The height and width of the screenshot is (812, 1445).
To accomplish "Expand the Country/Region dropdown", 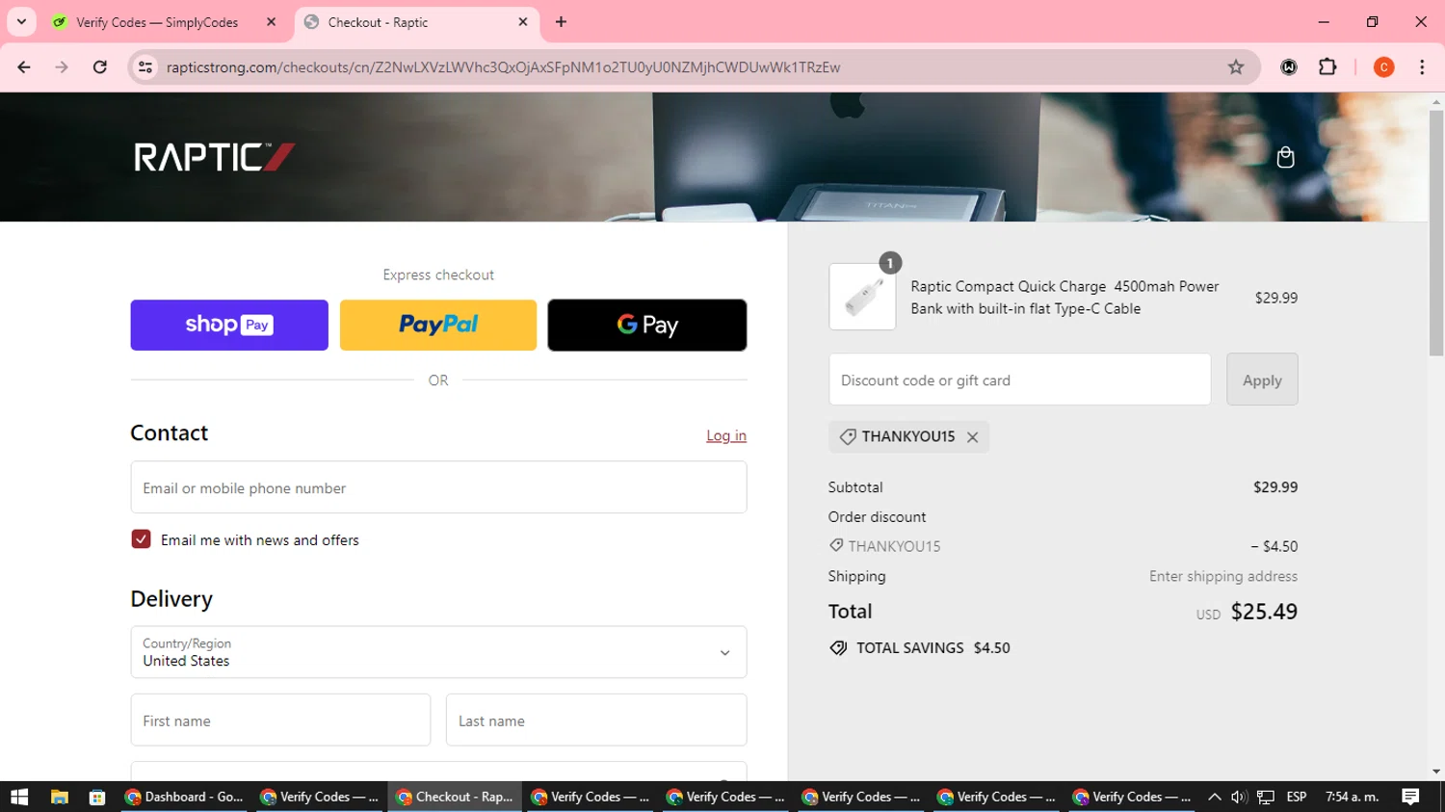I will click(438, 652).
